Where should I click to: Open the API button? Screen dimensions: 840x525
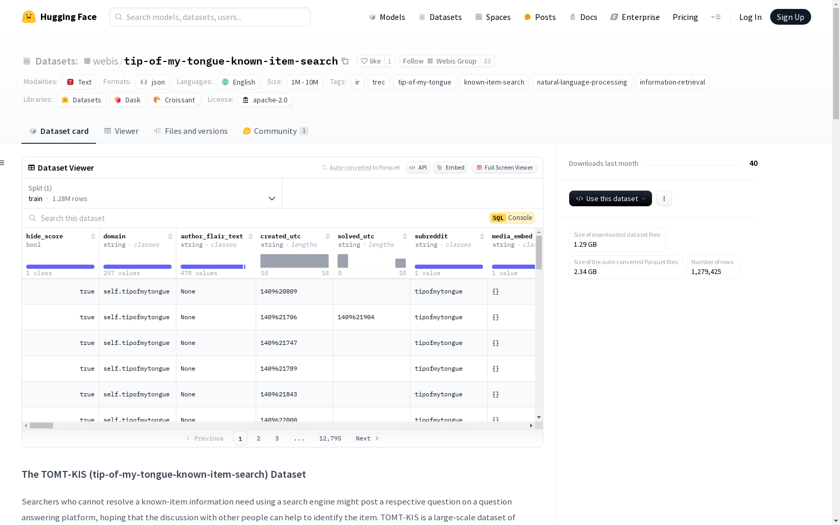tap(418, 167)
